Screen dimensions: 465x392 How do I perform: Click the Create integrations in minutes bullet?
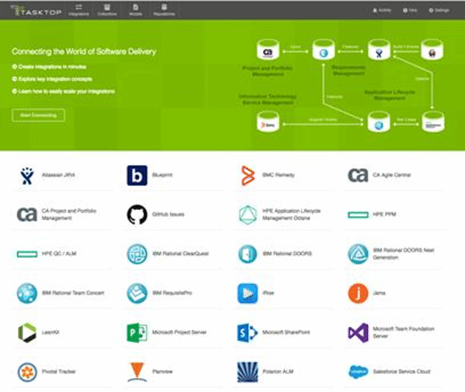click(49, 67)
